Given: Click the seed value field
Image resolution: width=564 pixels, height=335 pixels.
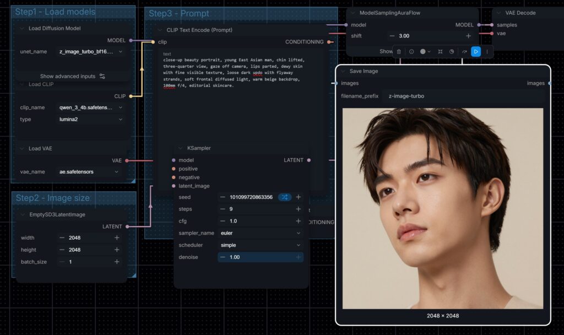Looking at the screenshot, I should (x=251, y=197).
